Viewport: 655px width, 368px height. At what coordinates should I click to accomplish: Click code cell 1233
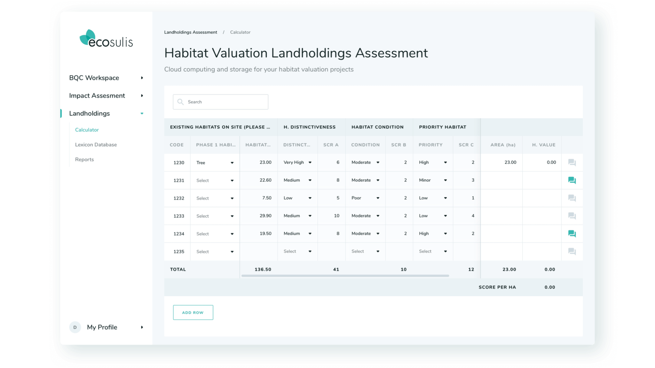pyautogui.click(x=179, y=216)
